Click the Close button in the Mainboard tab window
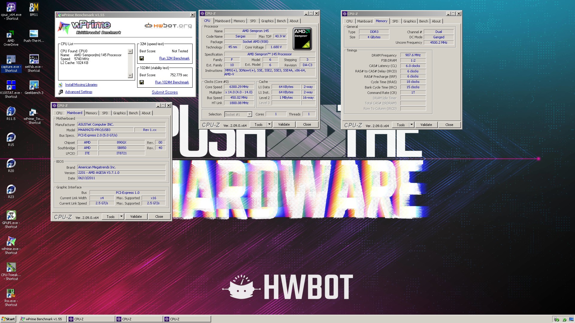 [x=159, y=217]
